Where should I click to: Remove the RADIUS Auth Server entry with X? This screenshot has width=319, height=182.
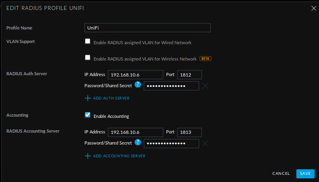[205, 86]
